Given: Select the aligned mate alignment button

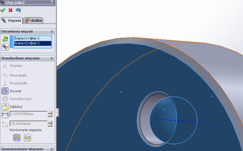Looking at the screenshot, I should [17, 138].
